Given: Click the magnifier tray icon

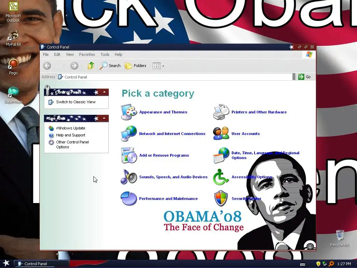Looking at the screenshot, I should tap(331, 264).
